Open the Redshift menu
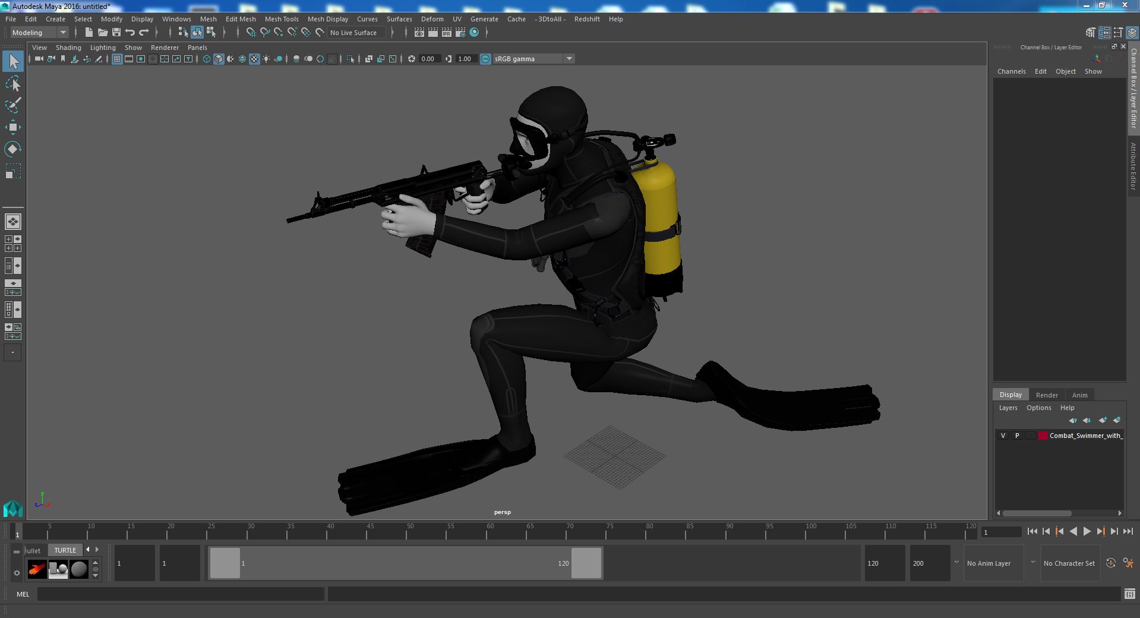The width and height of the screenshot is (1140, 618). [587, 19]
